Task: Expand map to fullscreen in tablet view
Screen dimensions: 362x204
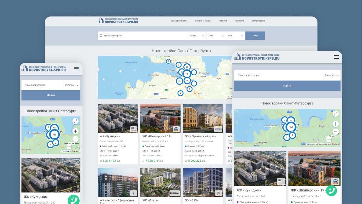Action: (x=336, y=114)
